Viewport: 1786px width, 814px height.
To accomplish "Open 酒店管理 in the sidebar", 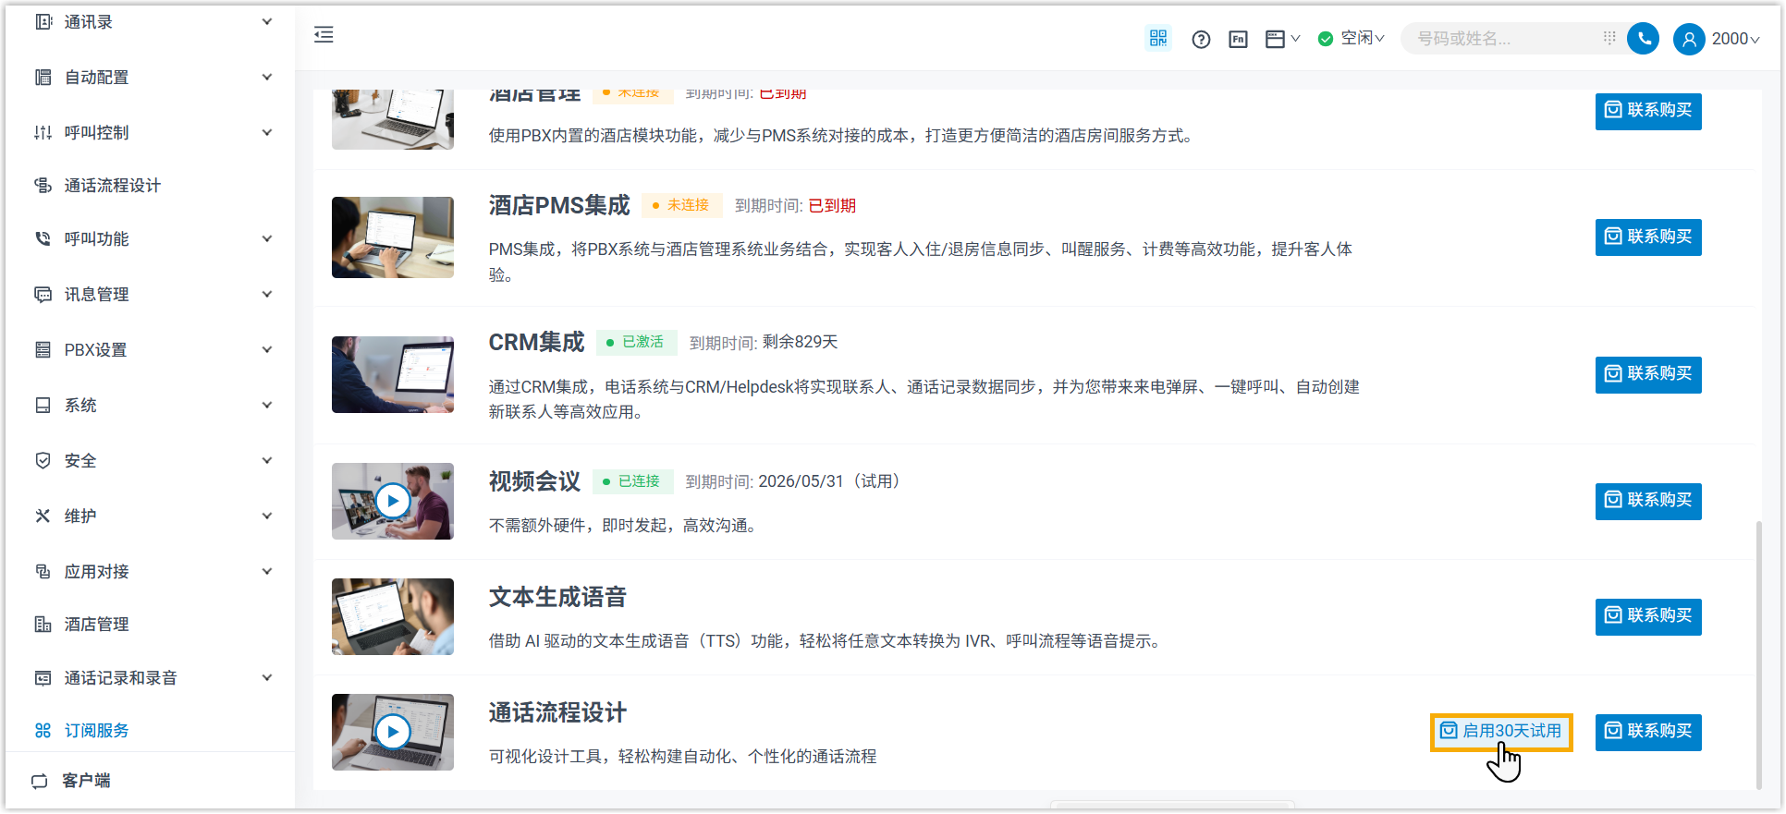I will pos(96,625).
